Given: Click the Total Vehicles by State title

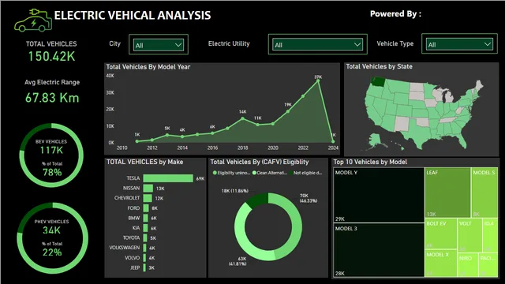Looking at the screenshot, I should tap(379, 66).
